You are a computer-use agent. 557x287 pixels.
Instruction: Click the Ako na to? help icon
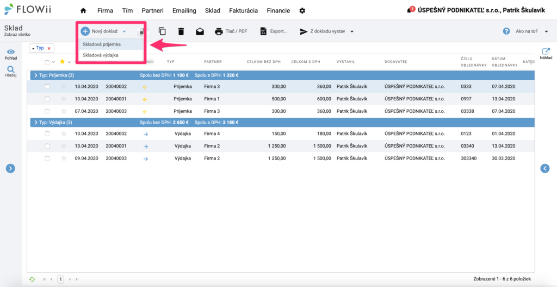[506, 31]
